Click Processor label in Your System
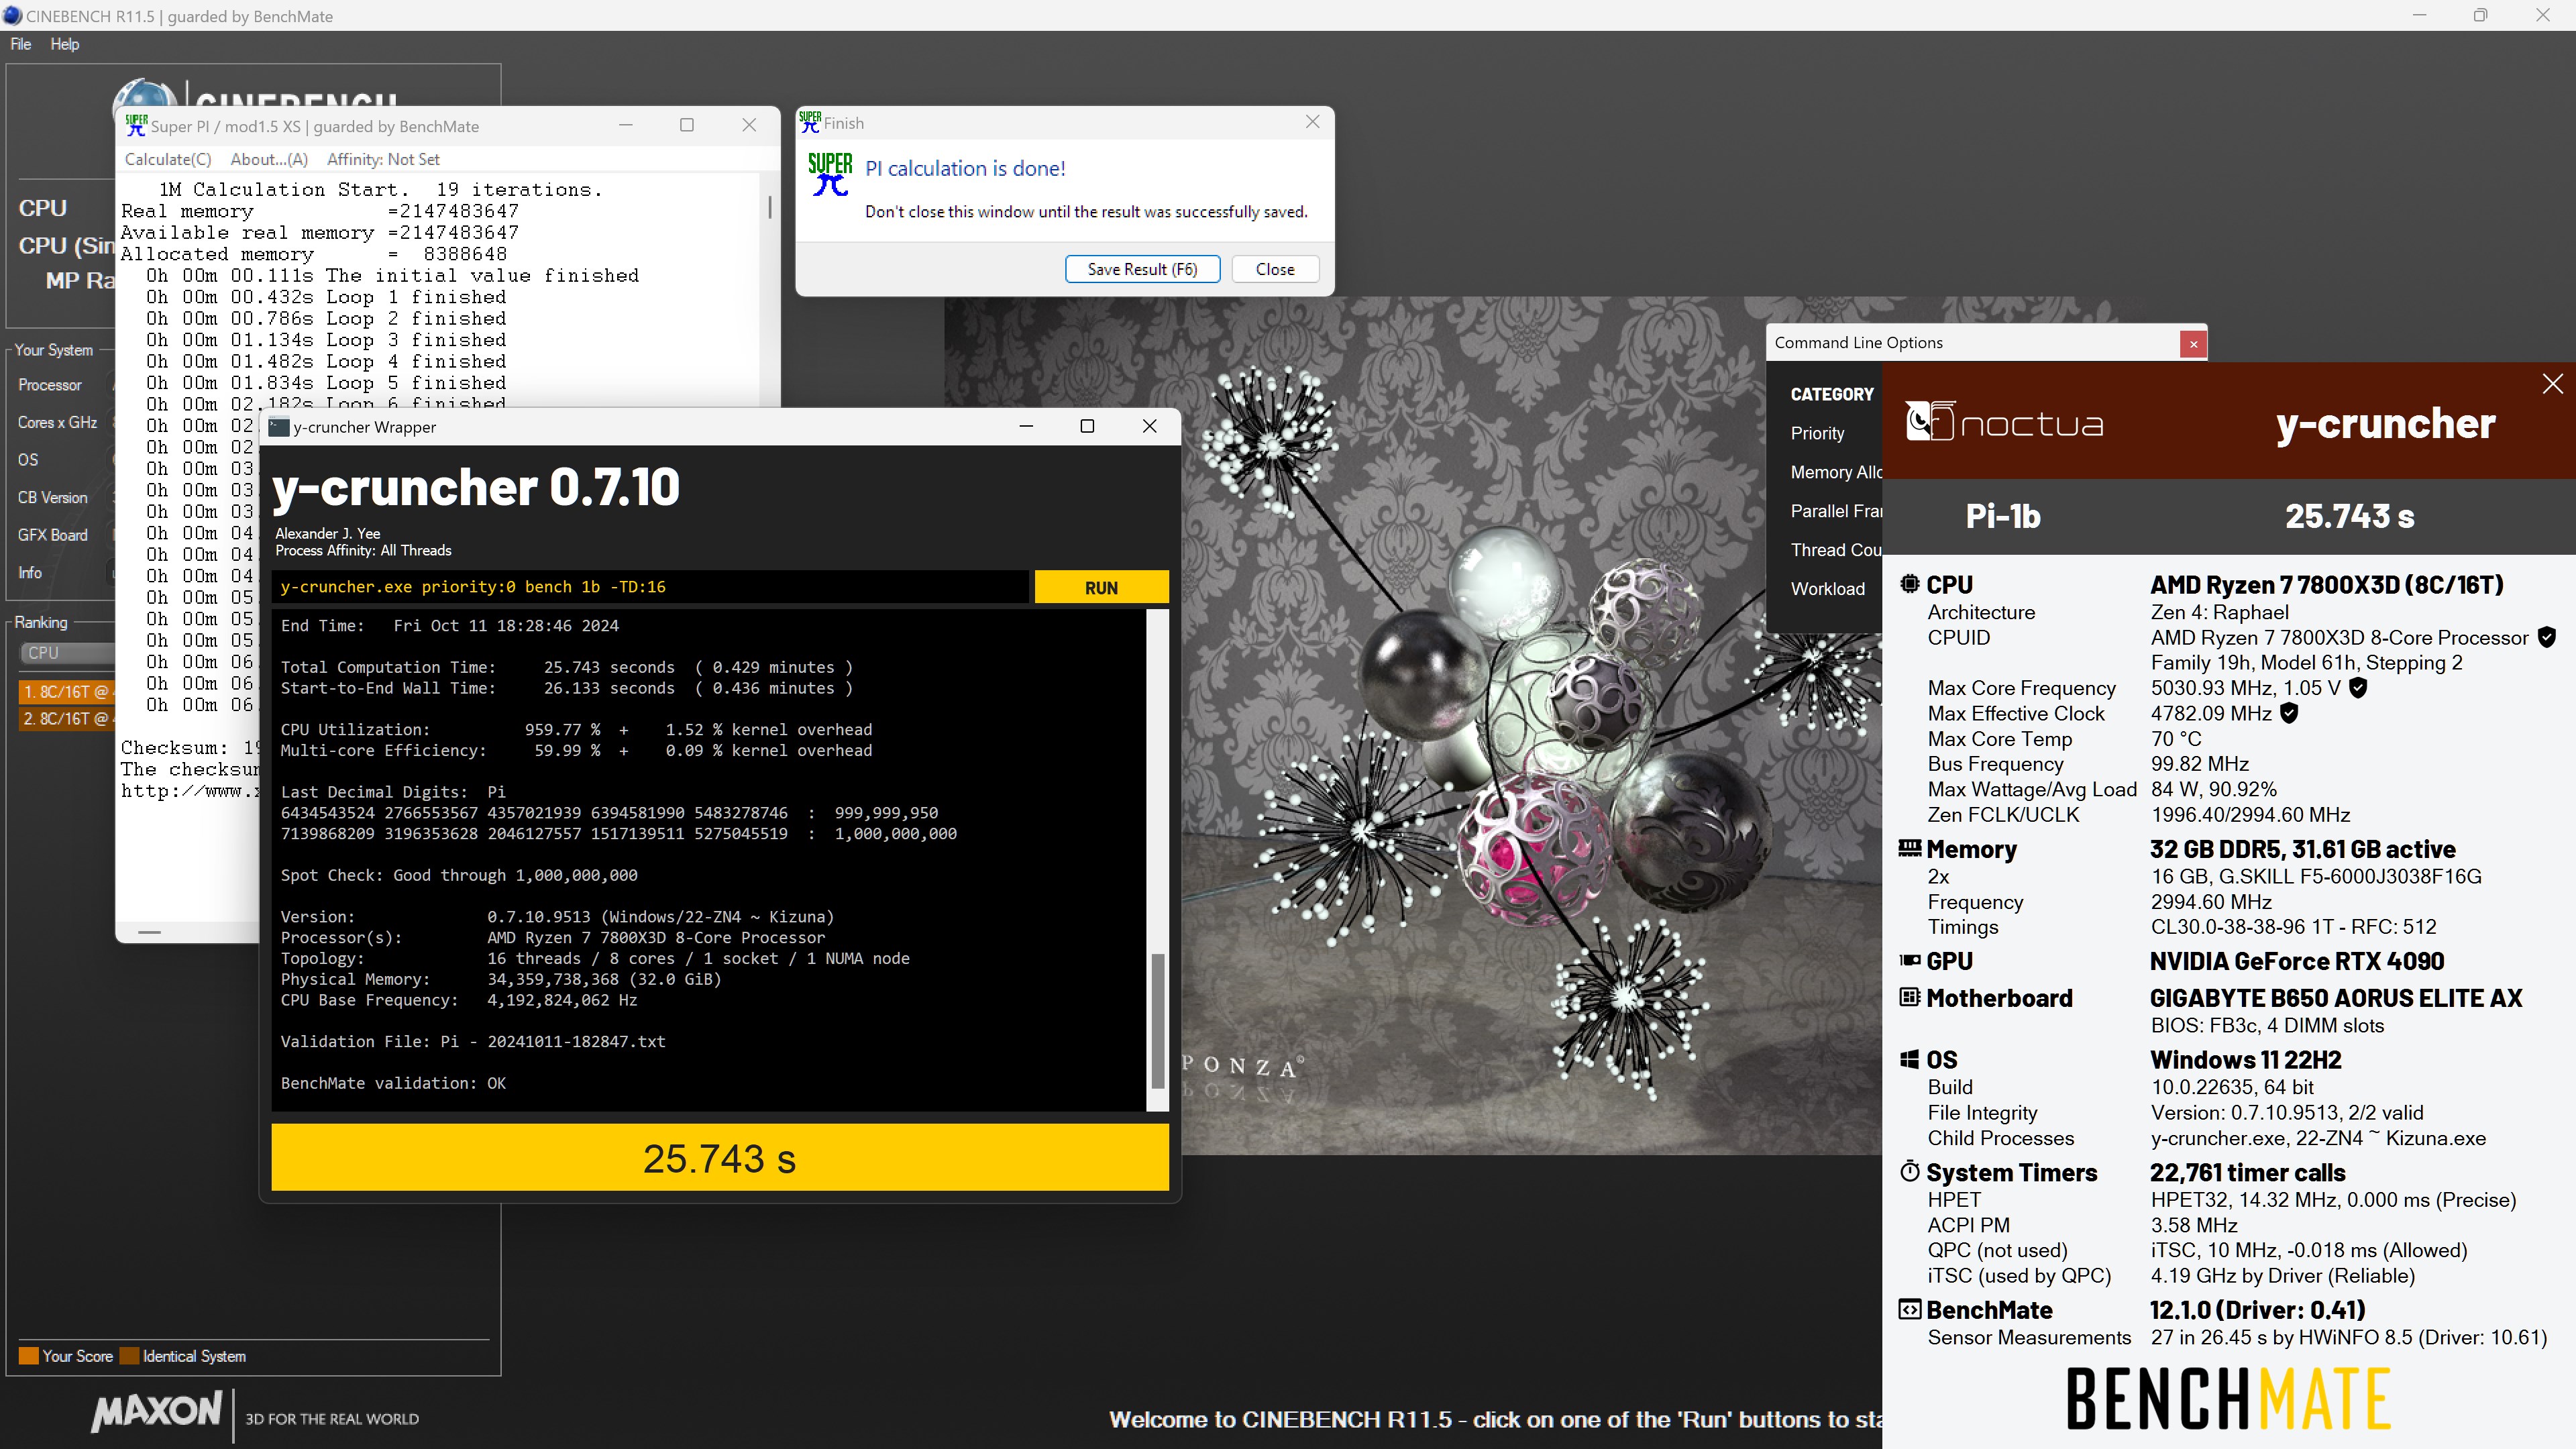The height and width of the screenshot is (1449, 2576). point(50,385)
